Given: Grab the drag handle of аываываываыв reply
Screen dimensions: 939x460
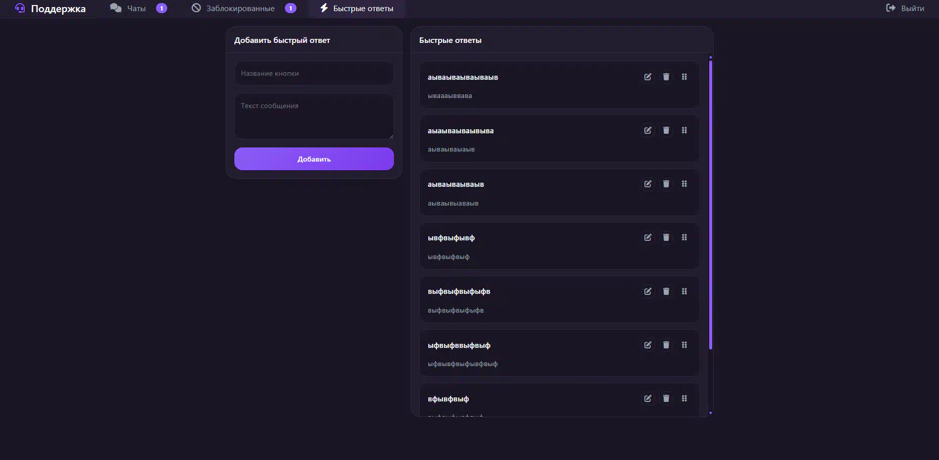Looking at the screenshot, I should (x=684, y=184).
